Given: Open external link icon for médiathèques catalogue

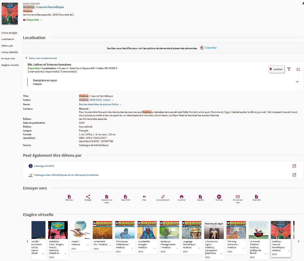Looking at the screenshot, I should 294,175.
